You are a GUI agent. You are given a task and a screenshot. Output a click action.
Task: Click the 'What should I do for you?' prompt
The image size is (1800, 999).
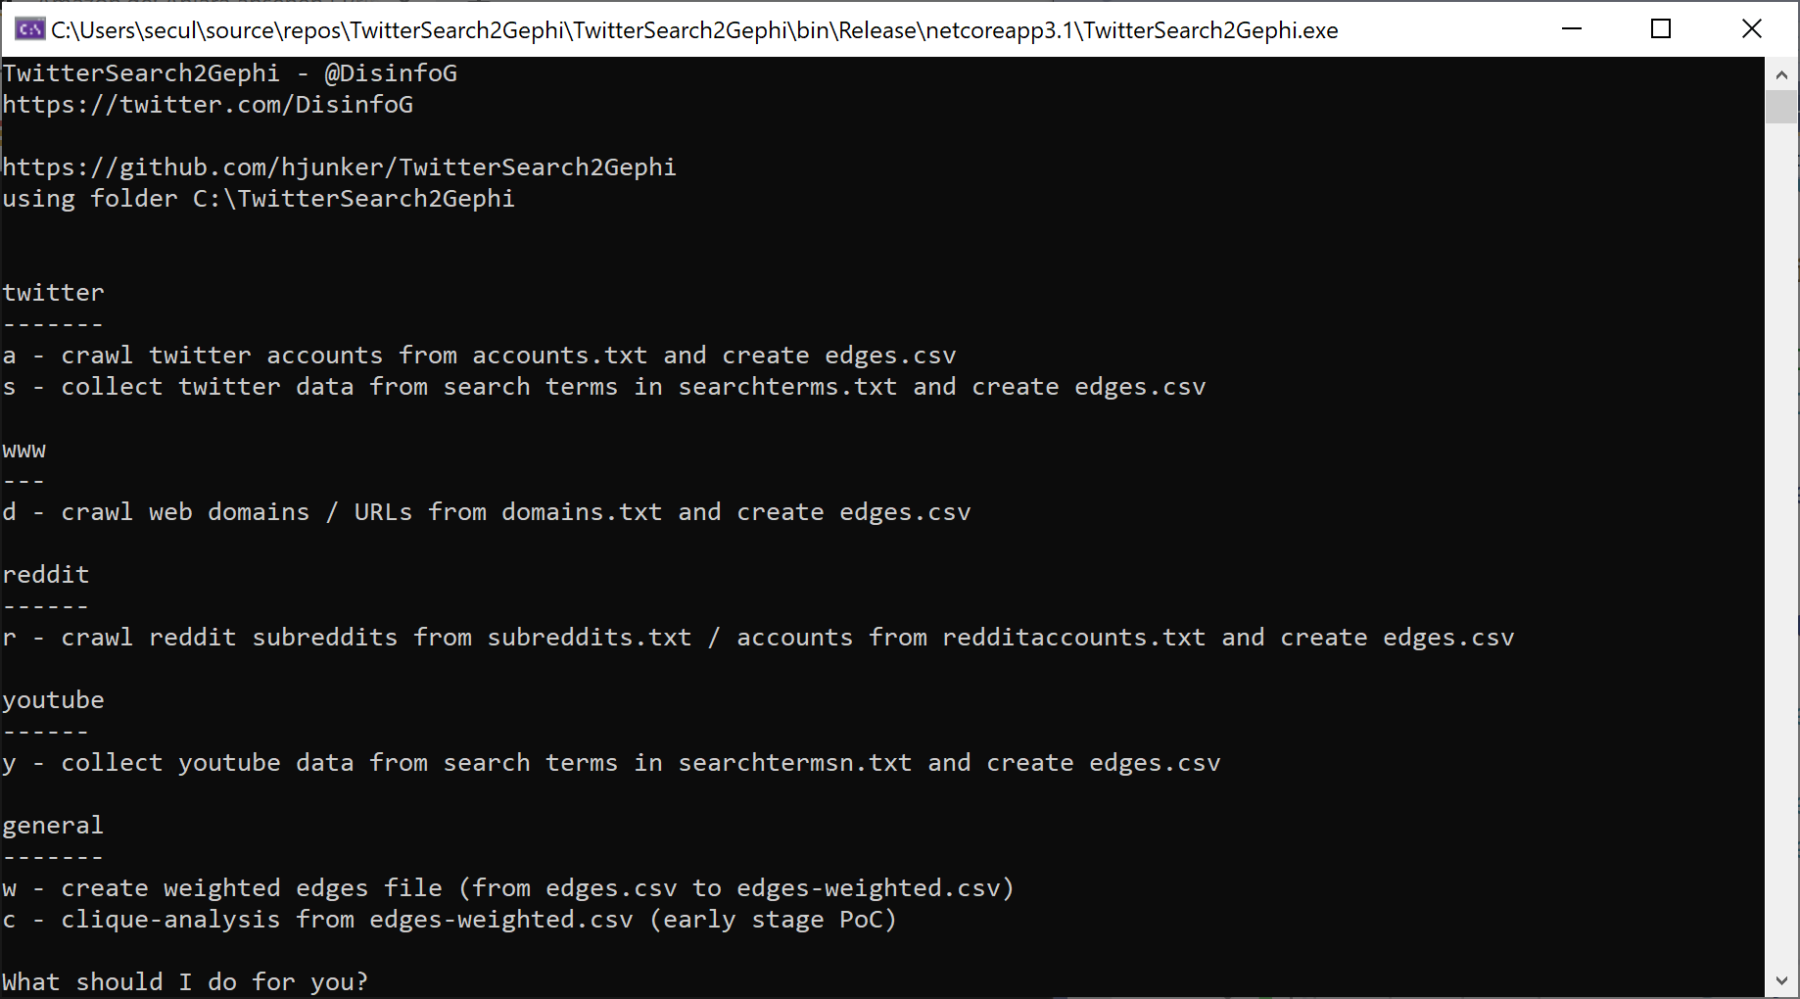pyautogui.click(x=185, y=981)
